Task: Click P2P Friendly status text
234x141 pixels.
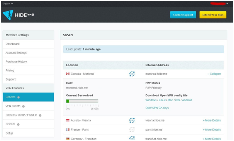Action: (153, 88)
